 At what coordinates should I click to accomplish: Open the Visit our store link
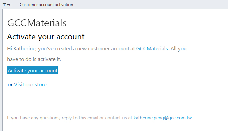coord(30,85)
